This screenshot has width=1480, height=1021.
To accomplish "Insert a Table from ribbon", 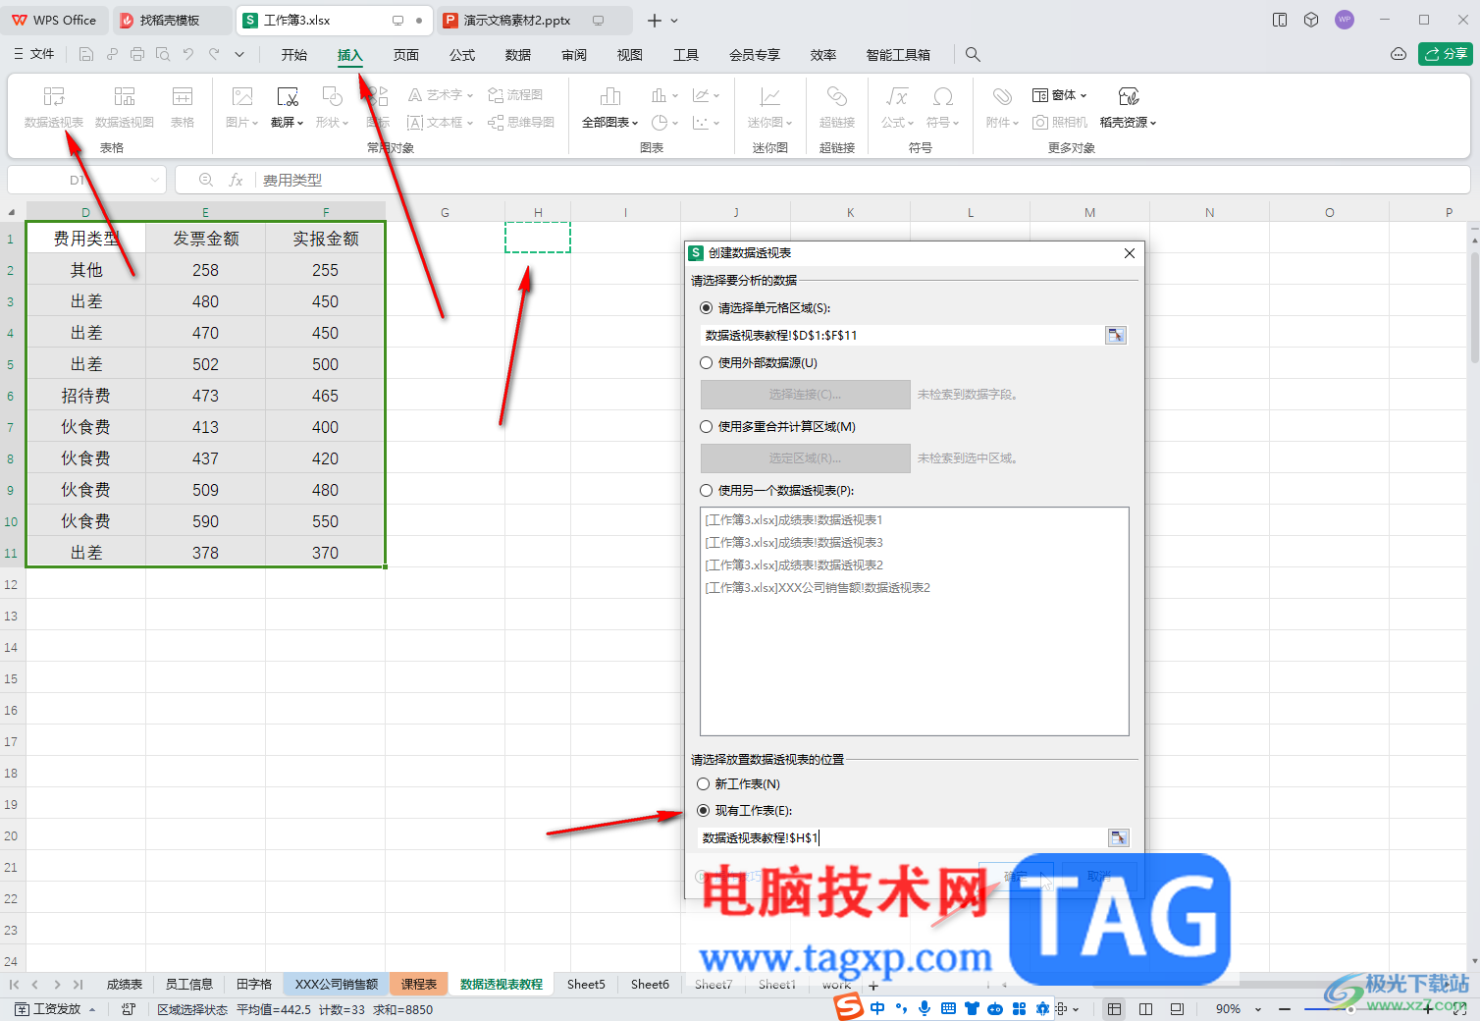I will [183, 107].
